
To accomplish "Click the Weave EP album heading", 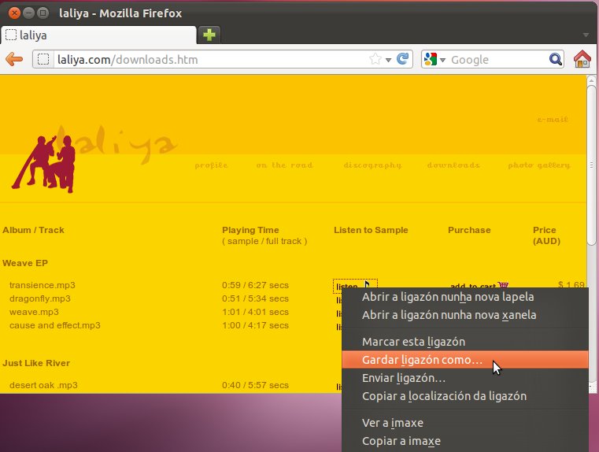I will coord(25,263).
